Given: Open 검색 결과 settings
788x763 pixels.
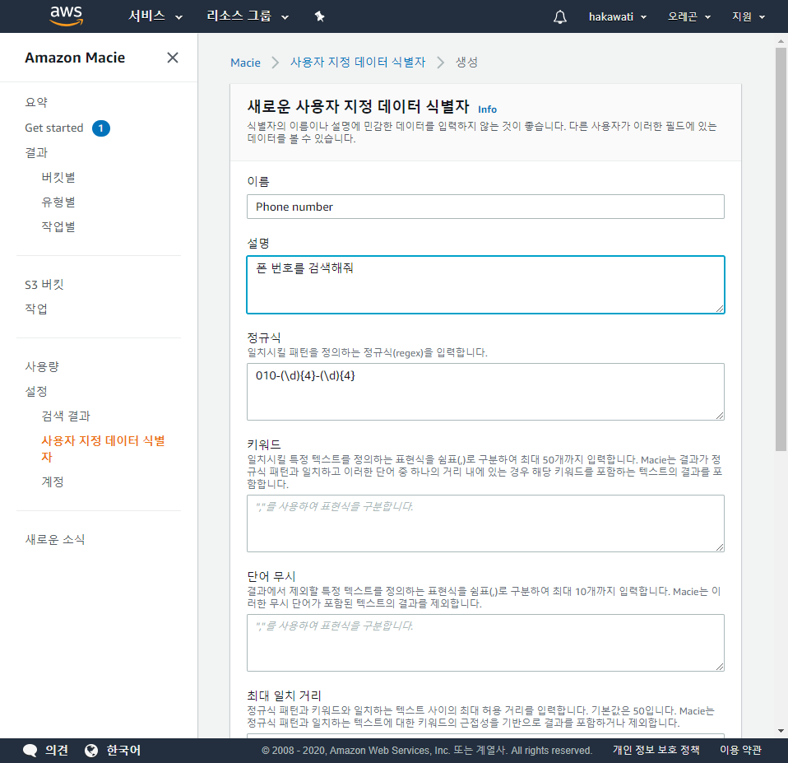Looking at the screenshot, I should (66, 416).
